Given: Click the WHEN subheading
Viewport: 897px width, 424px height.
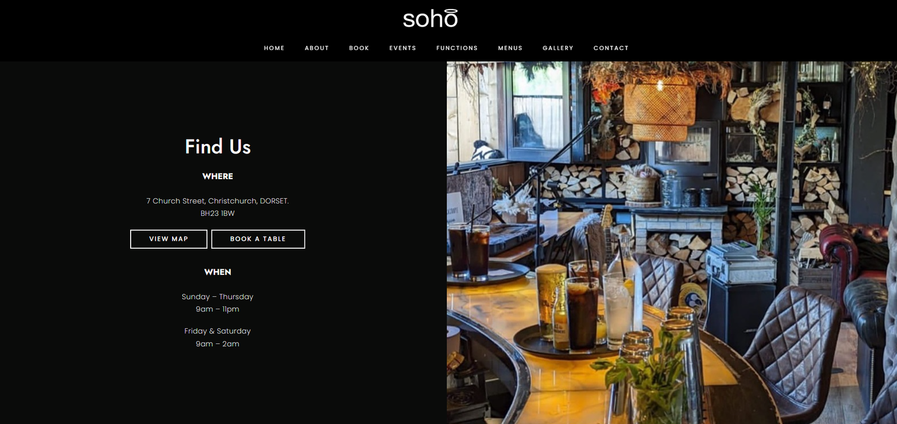Looking at the screenshot, I should 218,272.
